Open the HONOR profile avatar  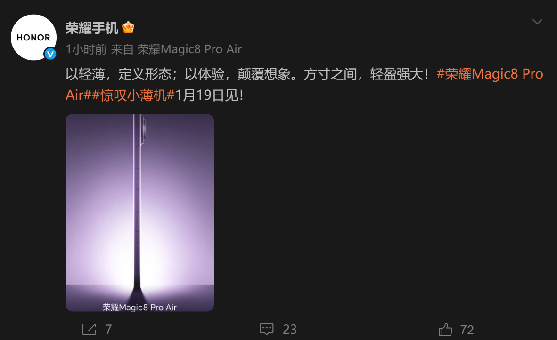33,37
